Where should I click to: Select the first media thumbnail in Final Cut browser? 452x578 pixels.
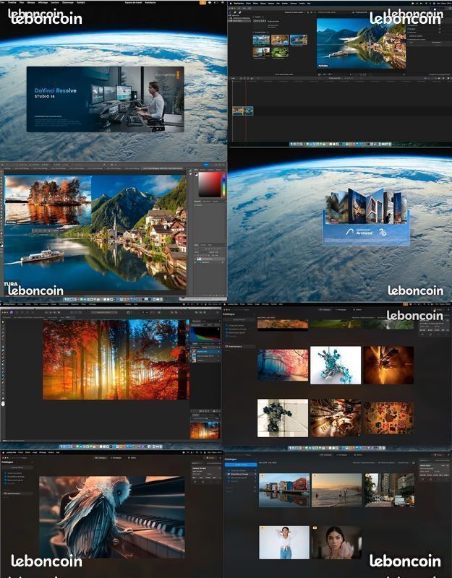(x=261, y=40)
